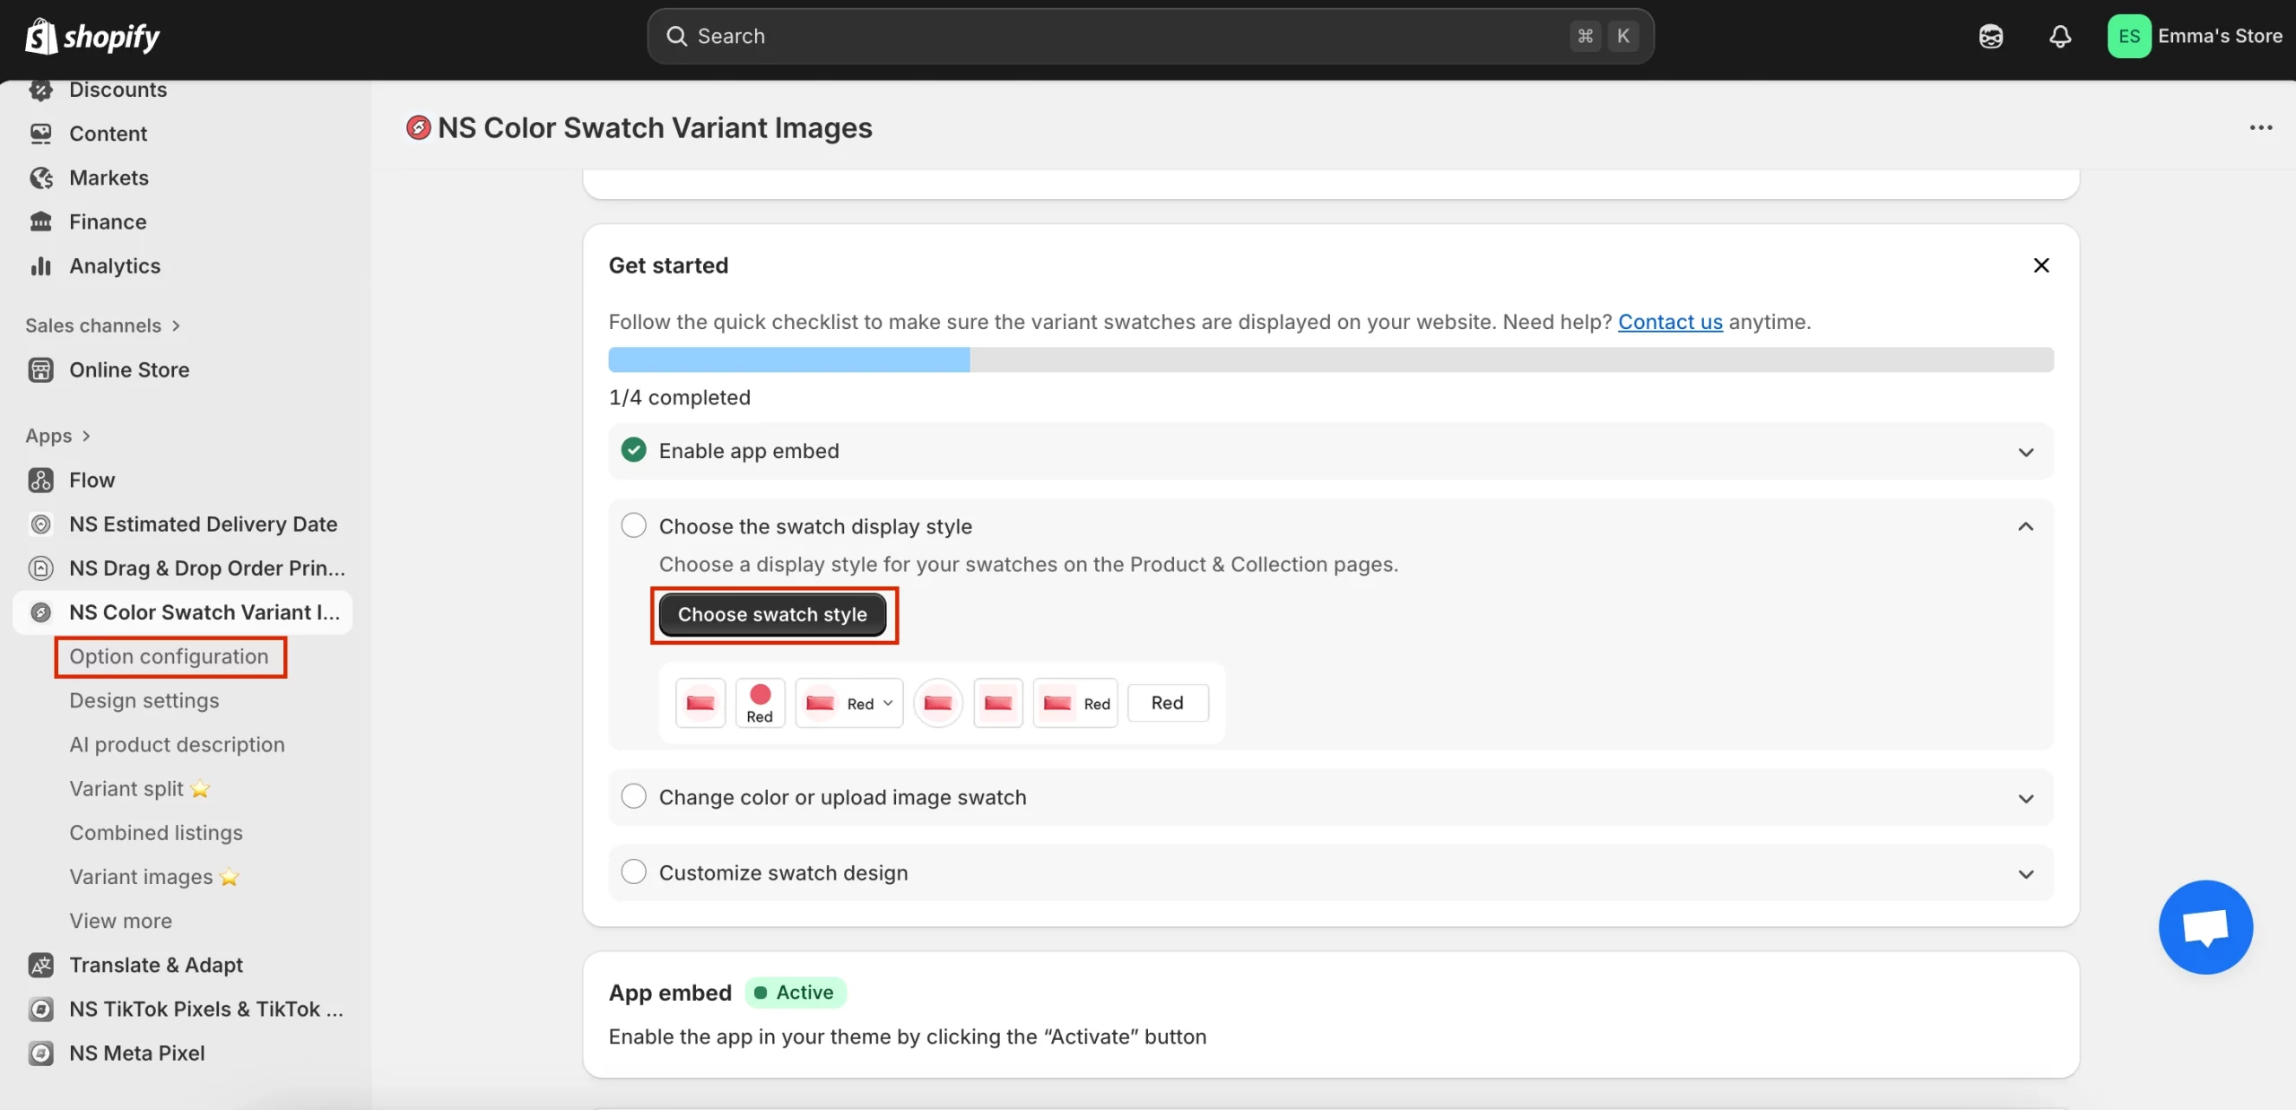The height and width of the screenshot is (1110, 2296).
Task: Click the Translate & Adapt app icon
Action: tap(41, 966)
